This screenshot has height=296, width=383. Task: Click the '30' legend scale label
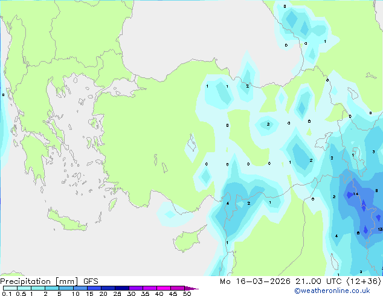click(x=131, y=294)
